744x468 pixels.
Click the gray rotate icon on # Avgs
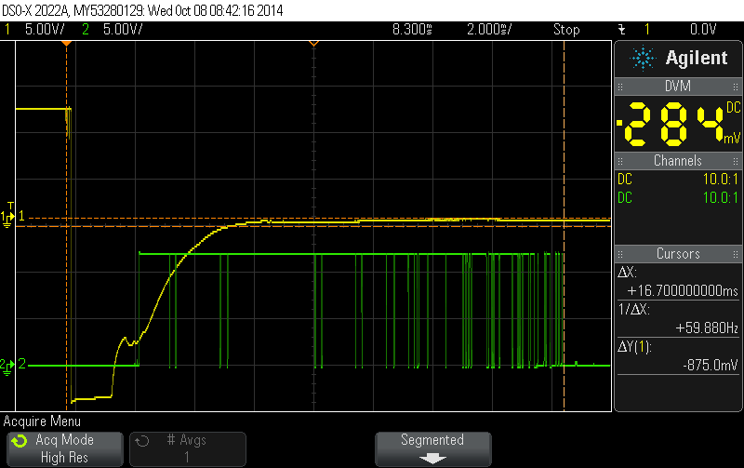[x=142, y=441]
